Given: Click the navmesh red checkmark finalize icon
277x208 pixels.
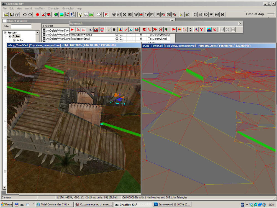Looking at the screenshot, I should click(125, 30).
